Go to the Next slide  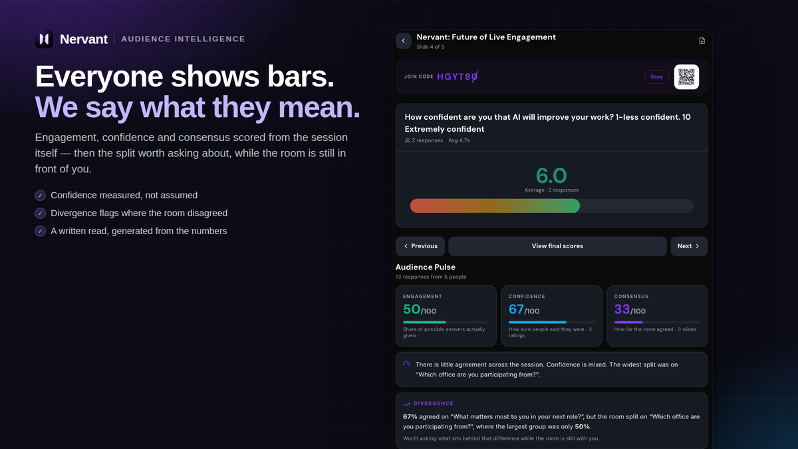[x=689, y=246]
